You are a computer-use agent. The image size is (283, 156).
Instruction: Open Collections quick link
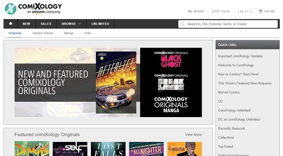pyautogui.click(x=226, y=137)
